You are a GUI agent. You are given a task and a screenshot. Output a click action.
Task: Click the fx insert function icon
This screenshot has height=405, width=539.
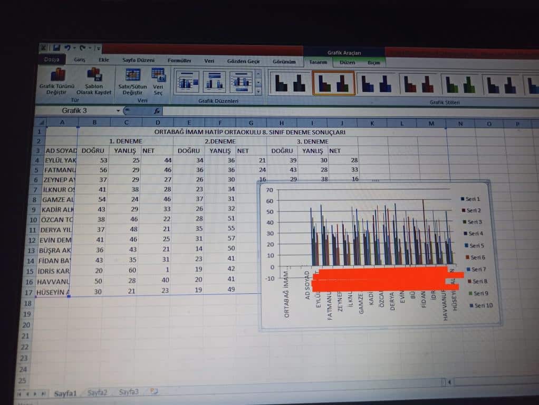(x=157, y=111)
